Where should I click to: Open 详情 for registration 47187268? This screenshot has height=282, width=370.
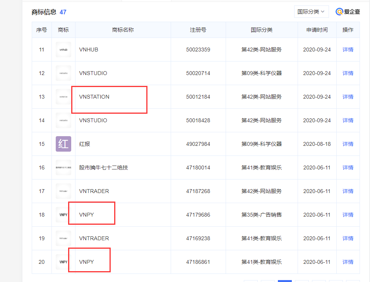click(x=348, y=191)
